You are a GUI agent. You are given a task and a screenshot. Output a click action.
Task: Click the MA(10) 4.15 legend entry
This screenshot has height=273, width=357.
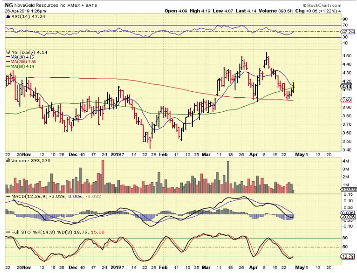pos(22,57)
